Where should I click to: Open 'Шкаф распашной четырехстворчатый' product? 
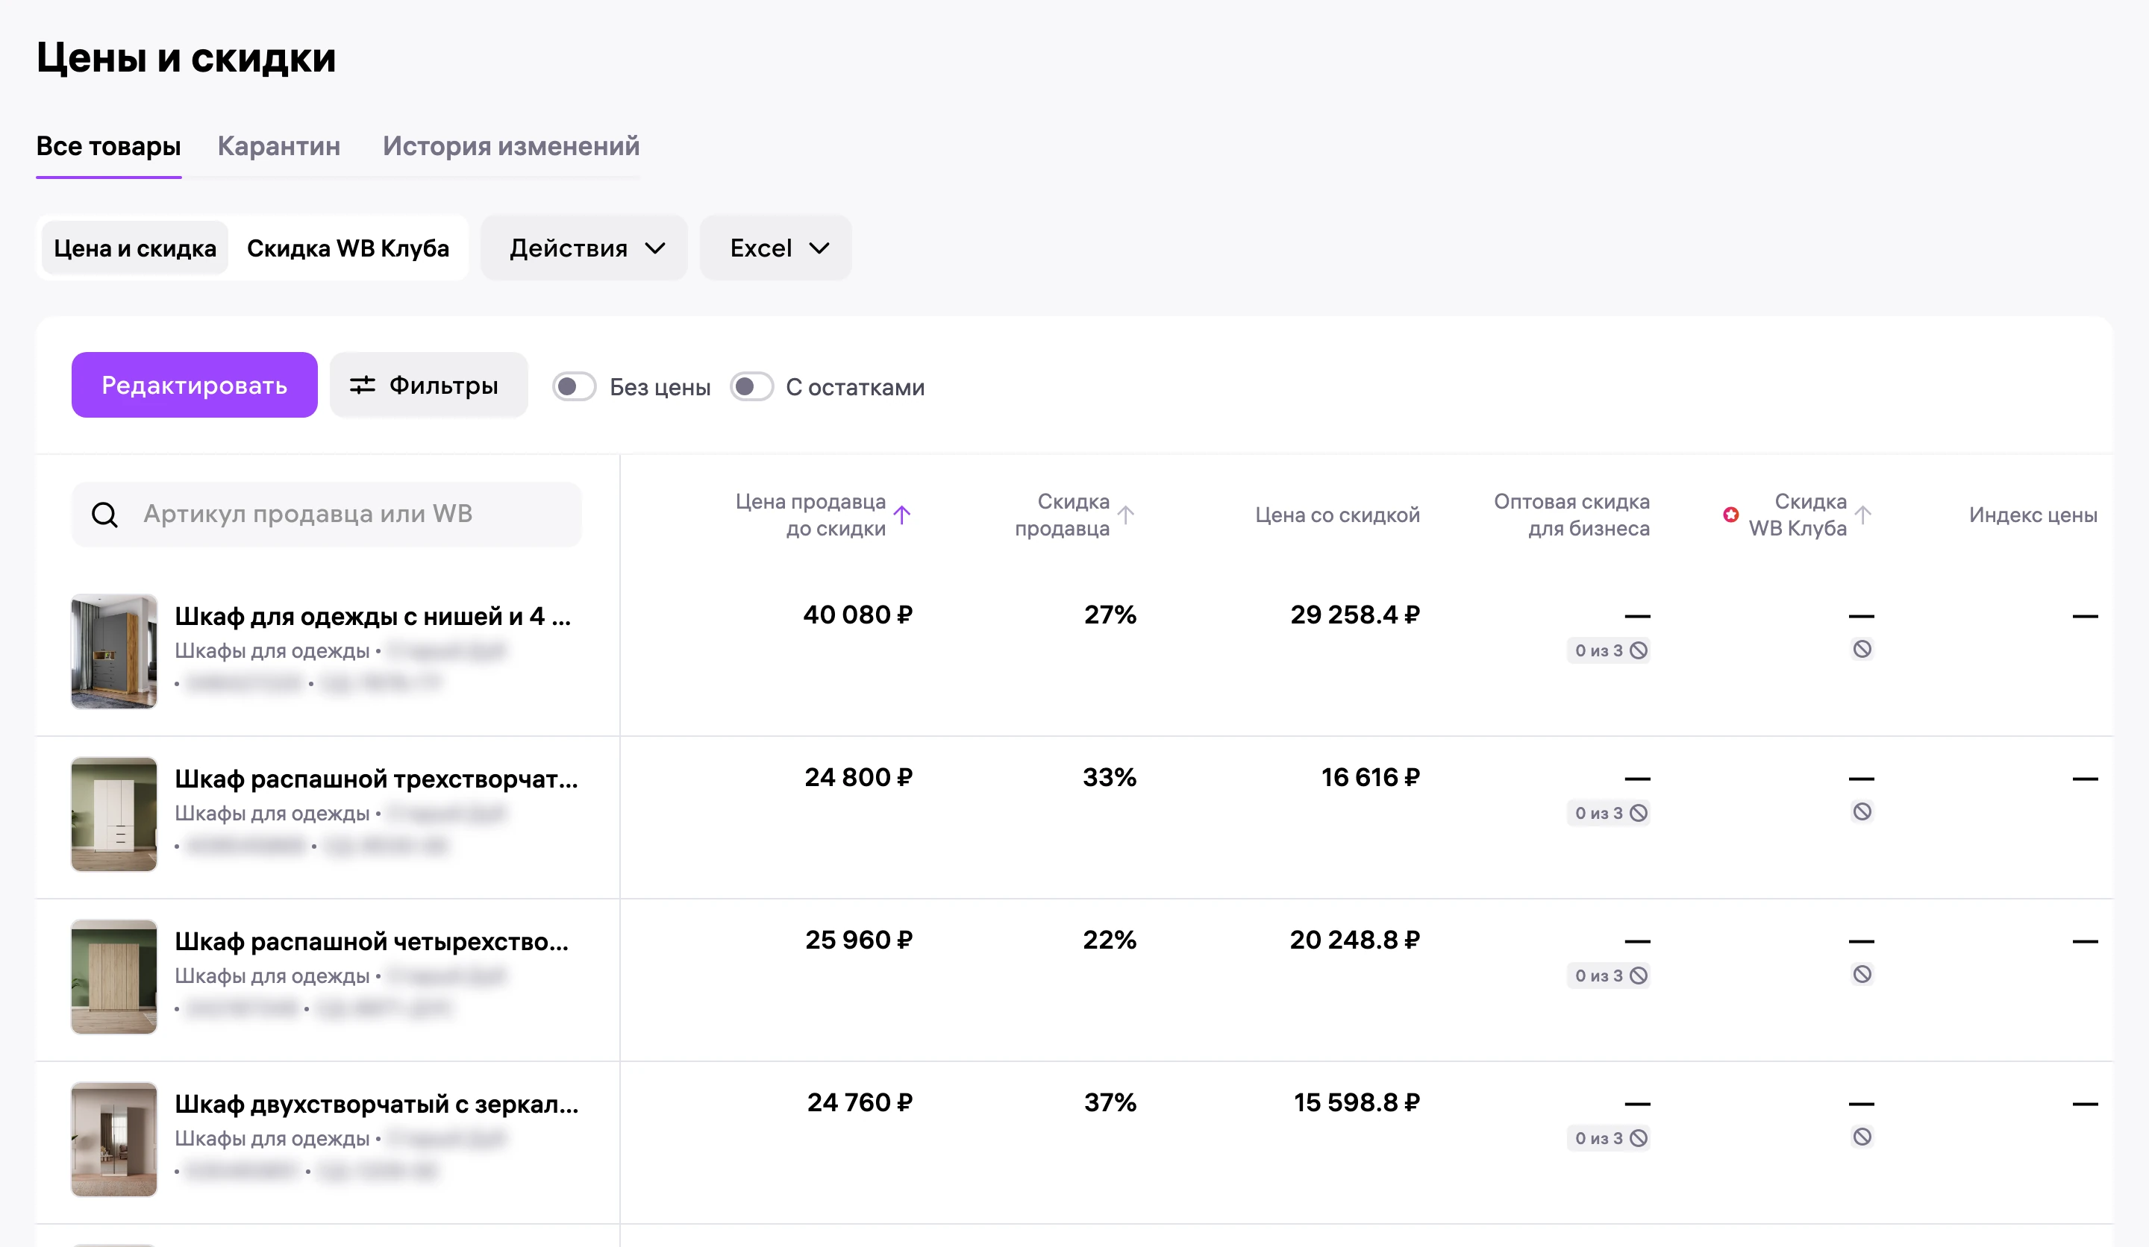click(372, 942)
